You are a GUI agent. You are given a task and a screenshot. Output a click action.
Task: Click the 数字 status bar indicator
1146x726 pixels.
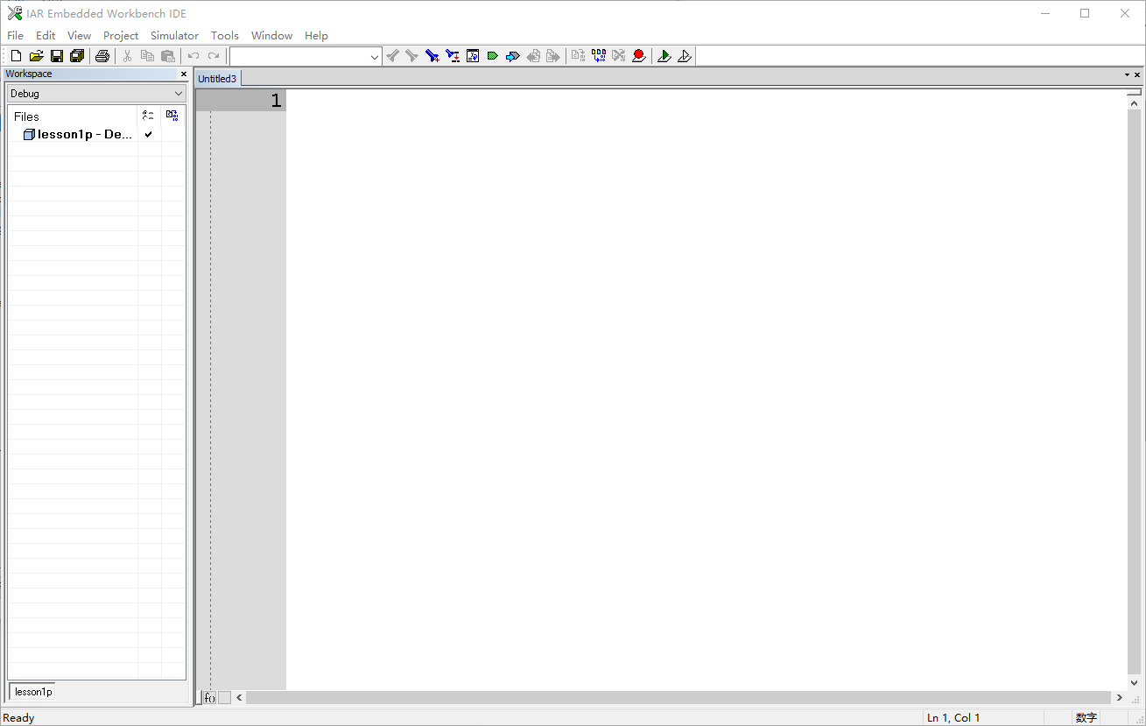(1086, 718)
